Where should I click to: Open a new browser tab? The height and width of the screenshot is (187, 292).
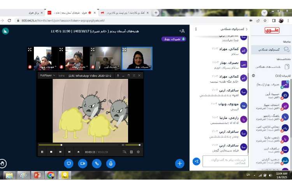(x=156, y=12)
